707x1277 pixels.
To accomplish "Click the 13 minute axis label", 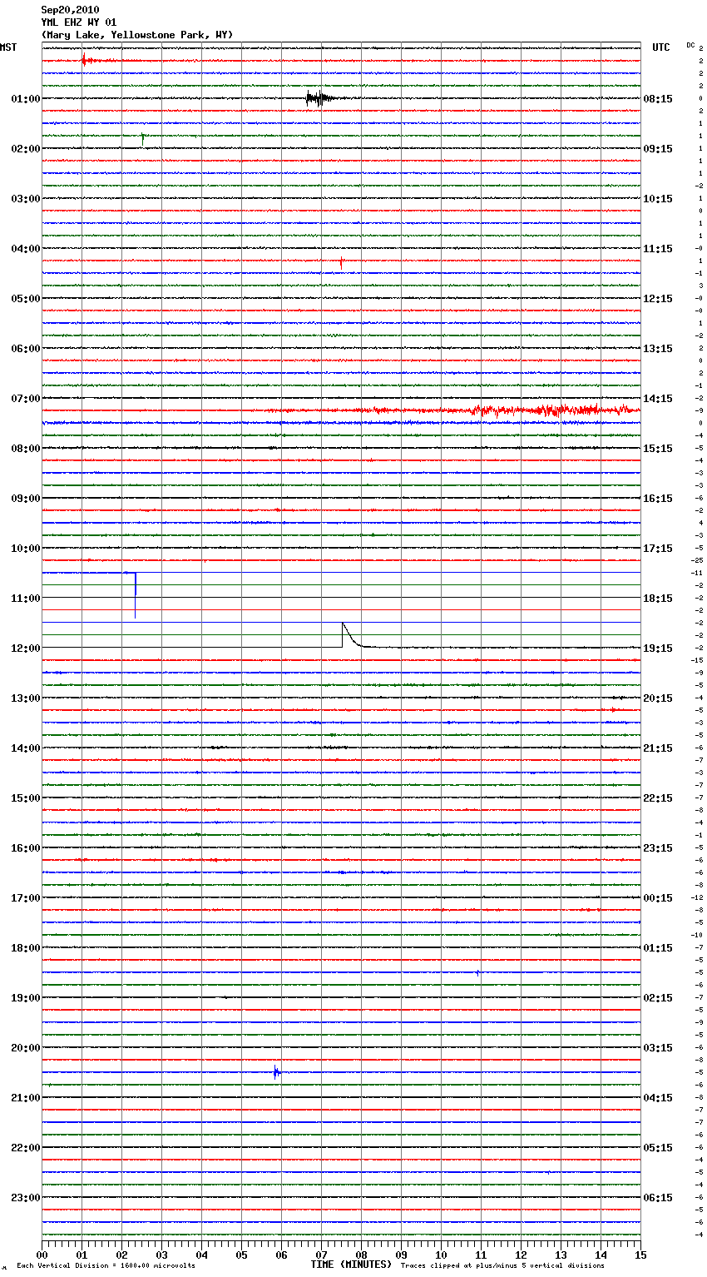I will tap(561, 1255).
